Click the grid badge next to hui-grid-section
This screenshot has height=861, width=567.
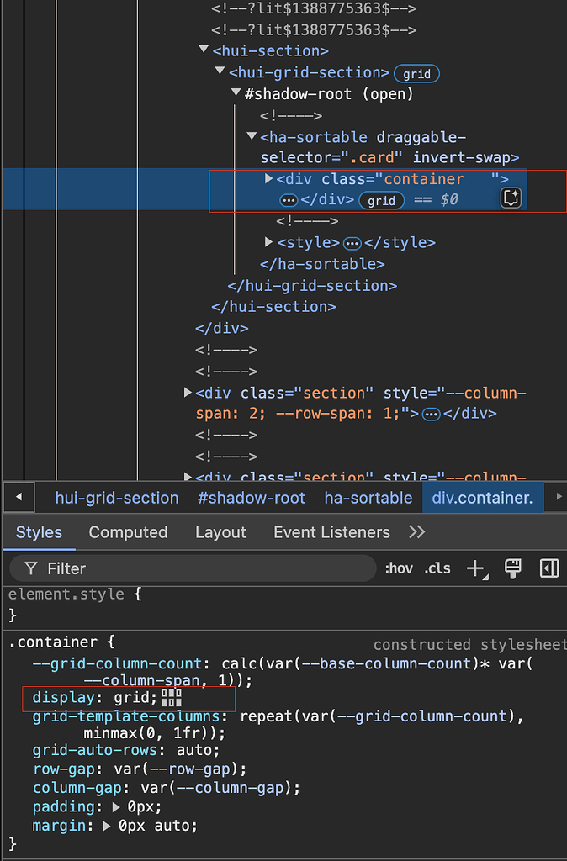coord(416,73)
